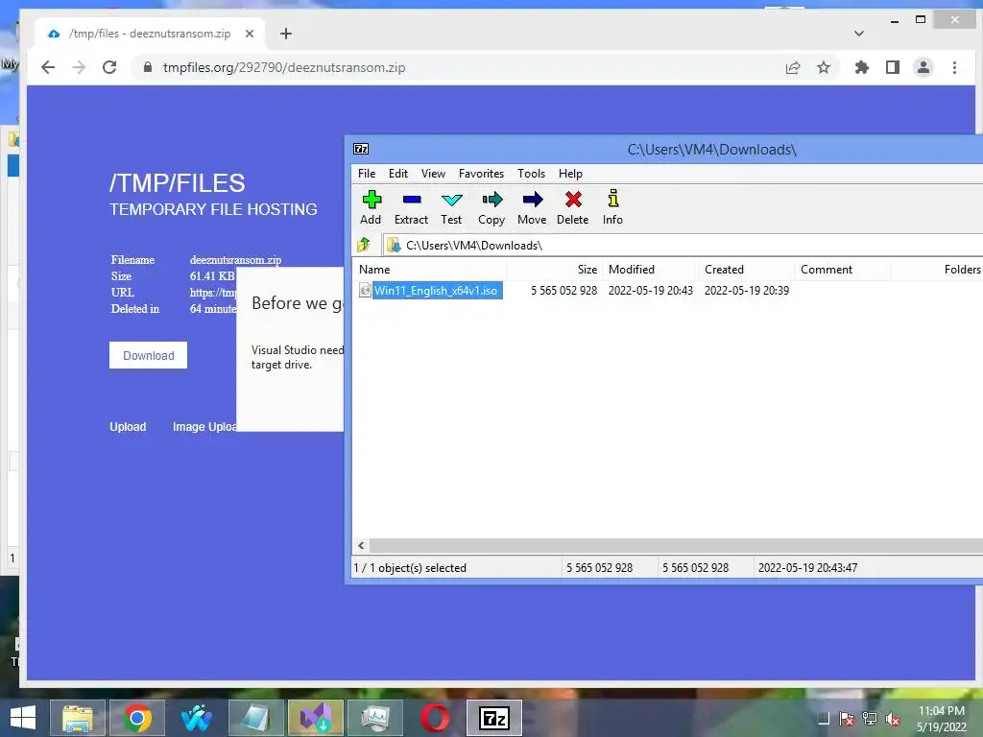Image resolution: width=983 pixels, height=737 pixels.
Task: Open the Favorites menu in 7-Zip
Action: point(482,174)
